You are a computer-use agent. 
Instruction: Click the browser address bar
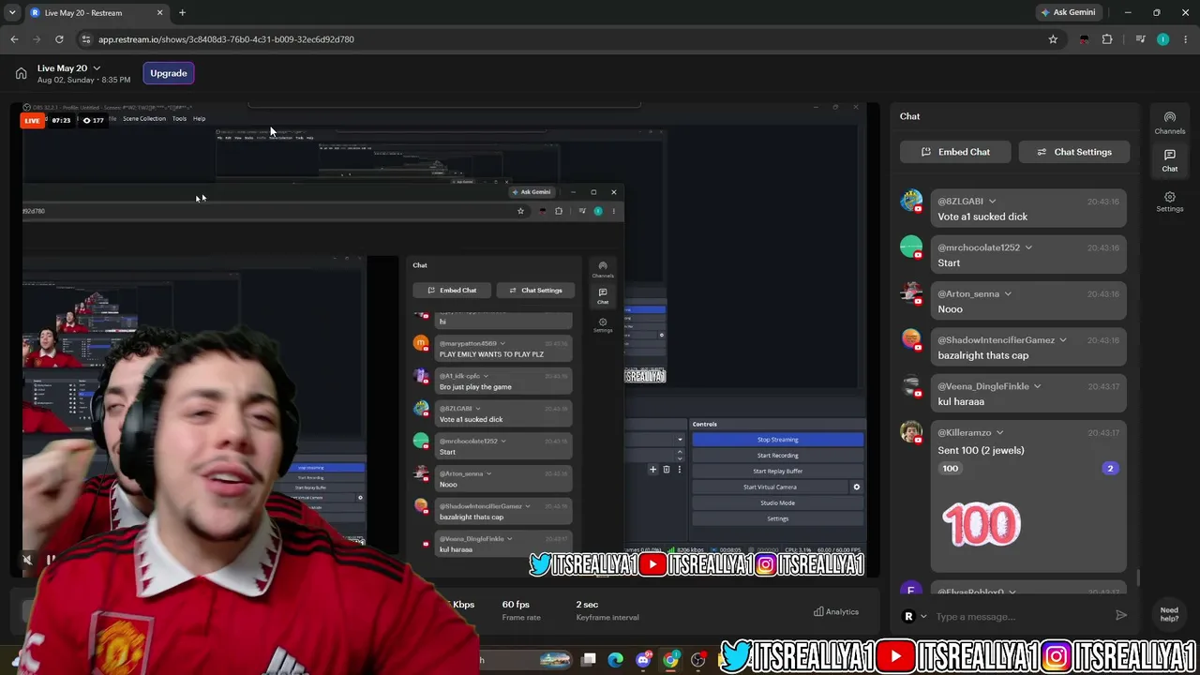tap(562, 39)
